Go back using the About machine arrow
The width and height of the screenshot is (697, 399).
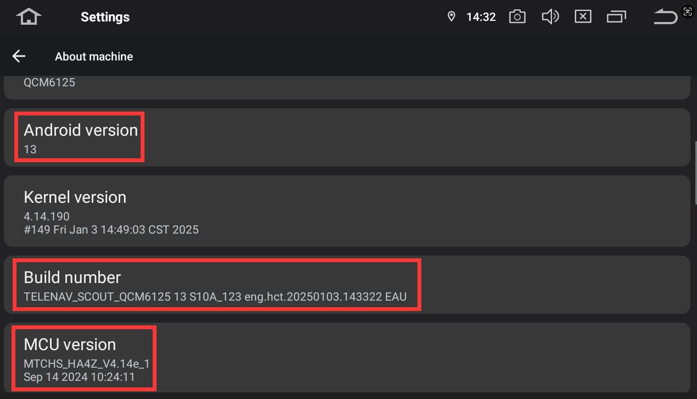(x=19, y=56)
